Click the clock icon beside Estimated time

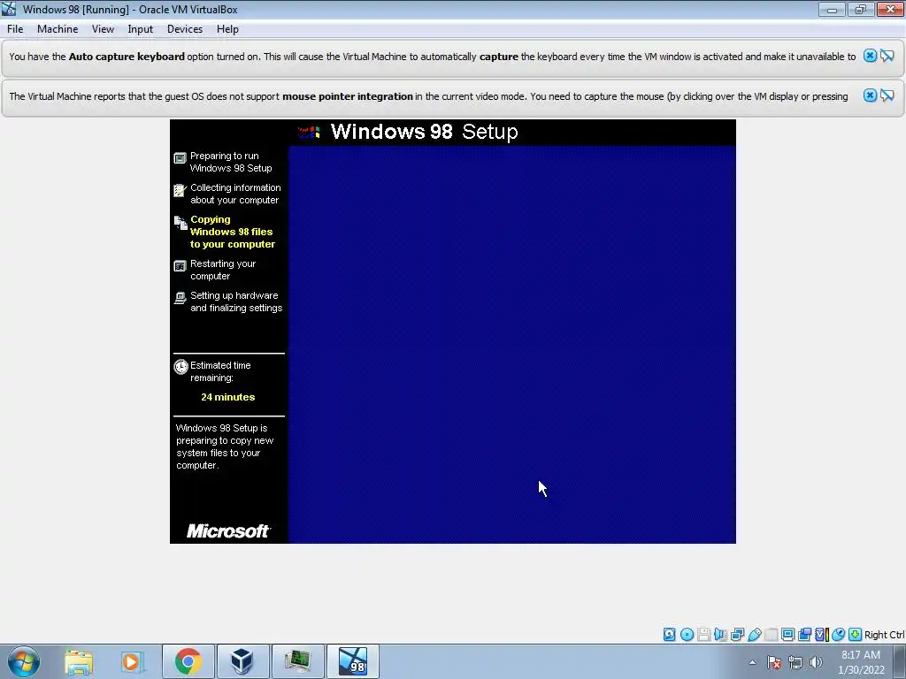[180, 367]
